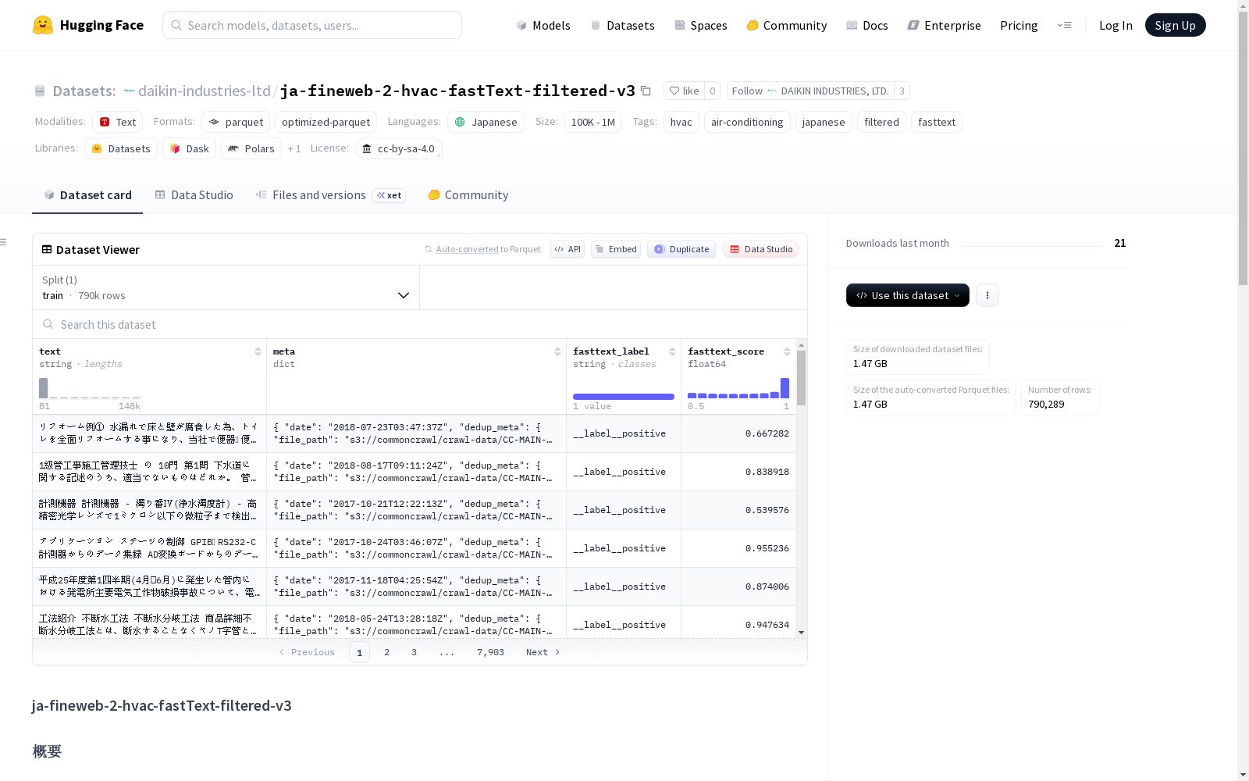Go to the Next page of rows
This screenshot has width=1249, height=781.
[543, 652]
